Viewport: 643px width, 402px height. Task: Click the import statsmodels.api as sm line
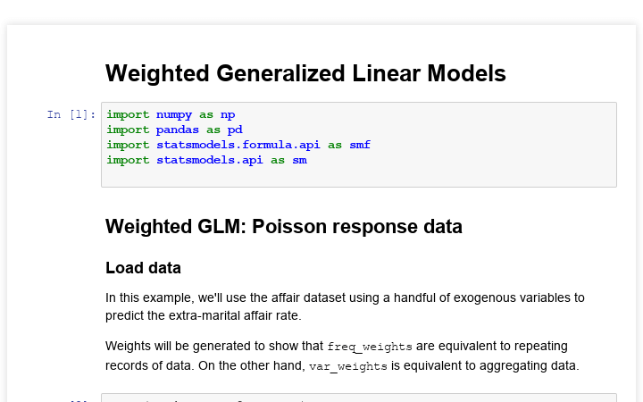(206, 160)
